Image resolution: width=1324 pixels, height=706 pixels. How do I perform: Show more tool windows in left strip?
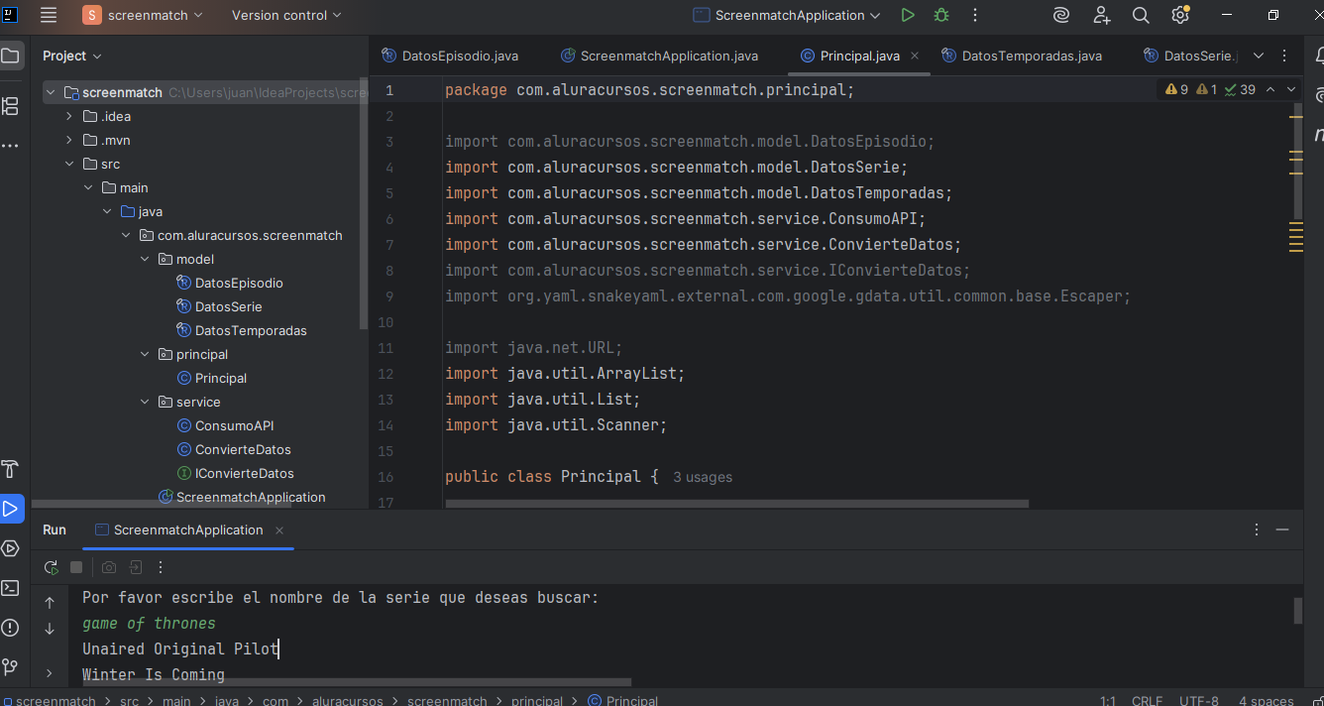point(11,146)
